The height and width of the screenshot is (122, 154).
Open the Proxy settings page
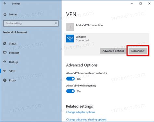[x=12, y=80]
